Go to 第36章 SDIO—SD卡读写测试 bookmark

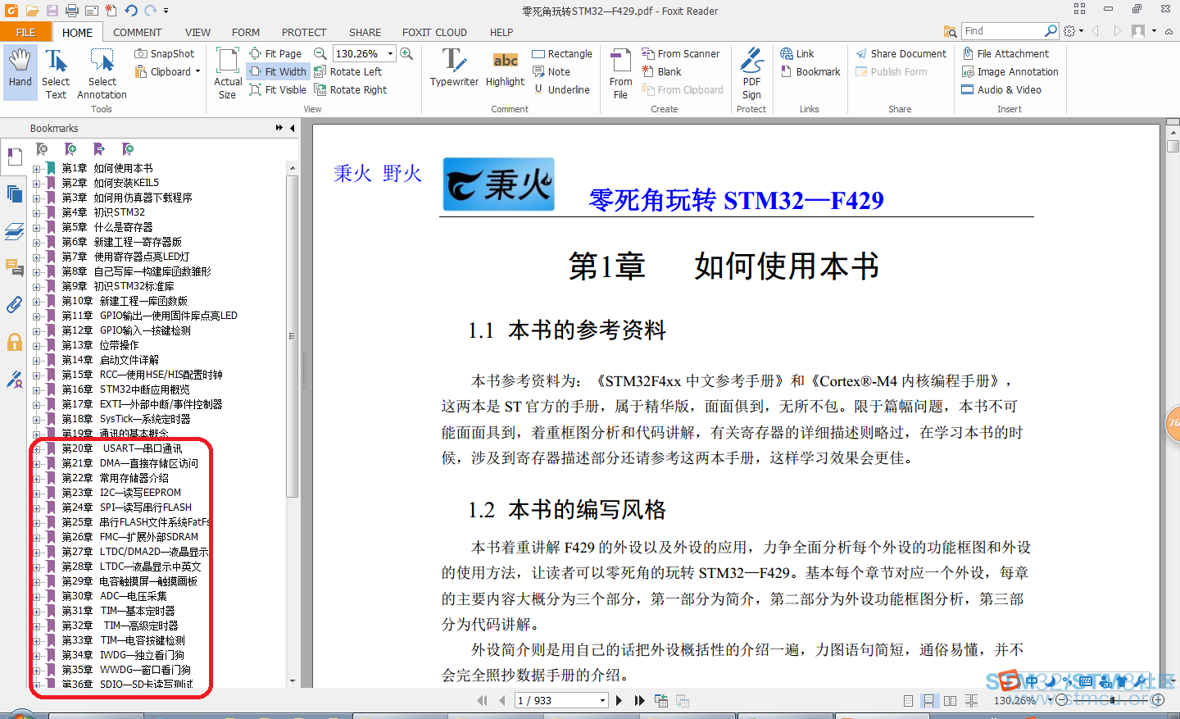point(128,685)
